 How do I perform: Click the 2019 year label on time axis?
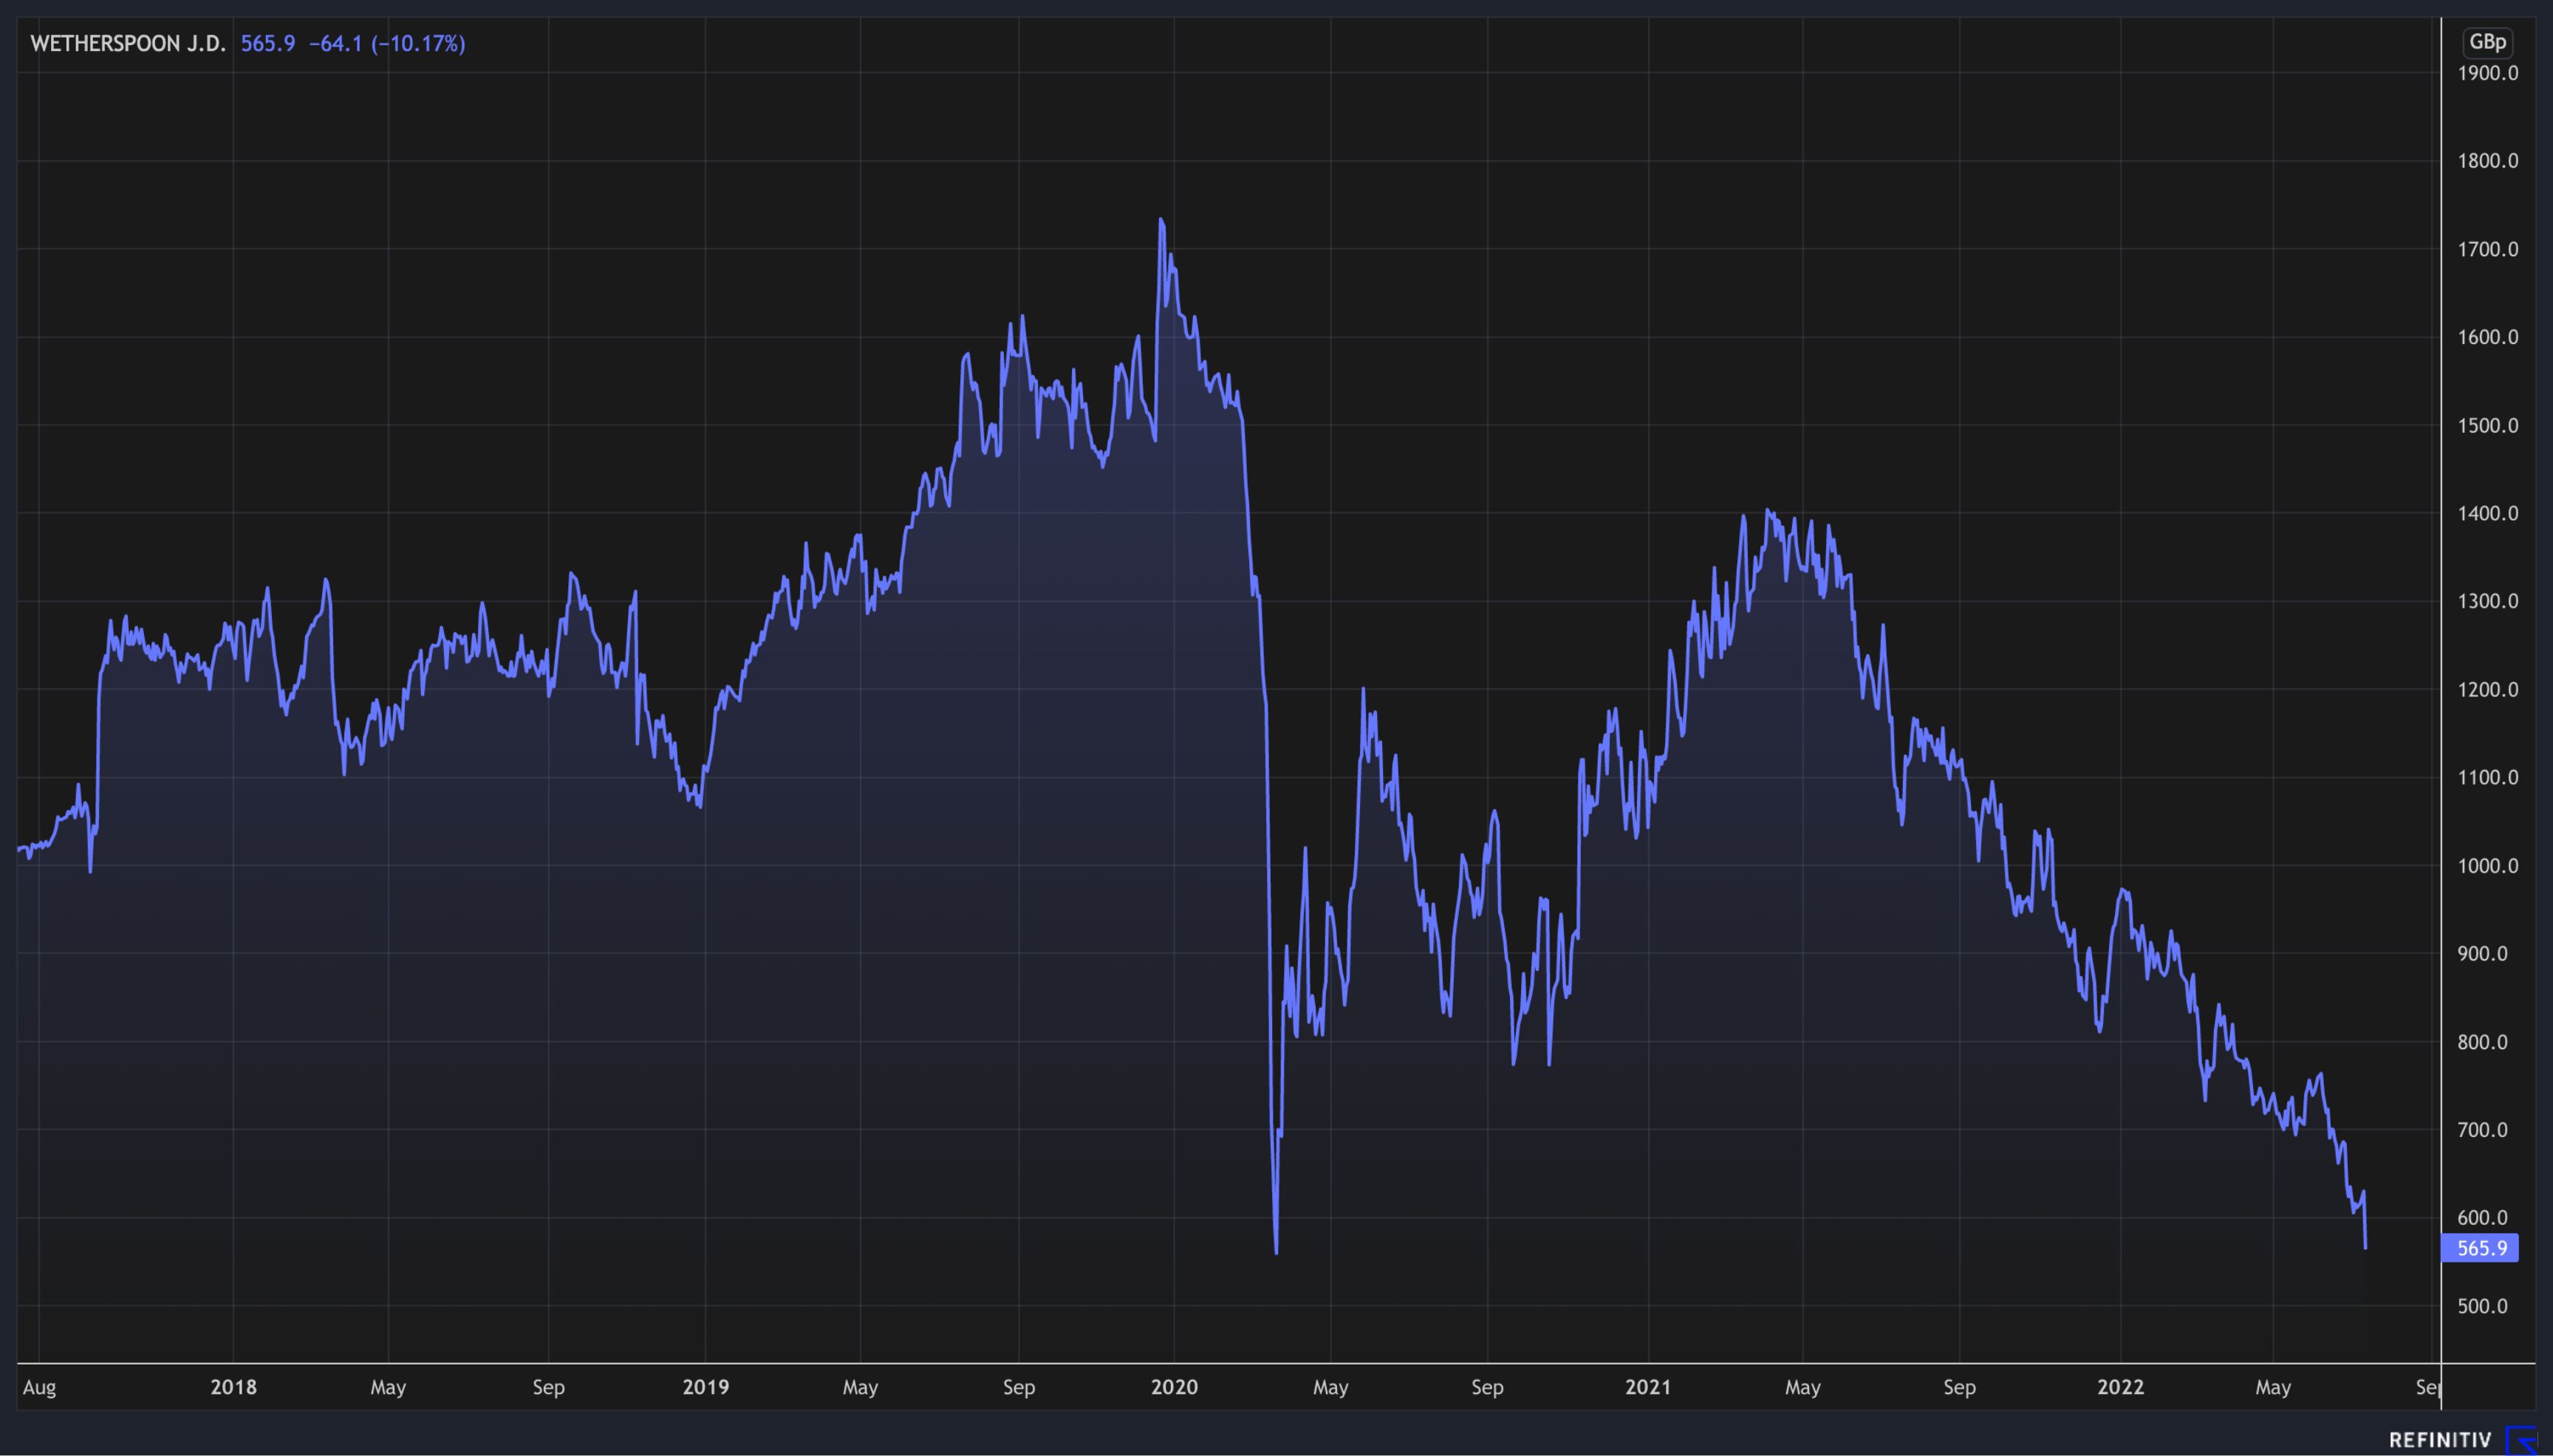click(705, 1387)
